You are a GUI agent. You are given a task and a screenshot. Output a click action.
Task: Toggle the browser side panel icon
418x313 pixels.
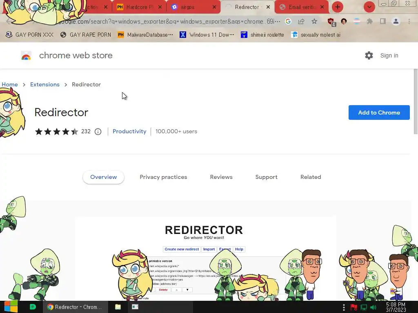click(x=382, y=21)
